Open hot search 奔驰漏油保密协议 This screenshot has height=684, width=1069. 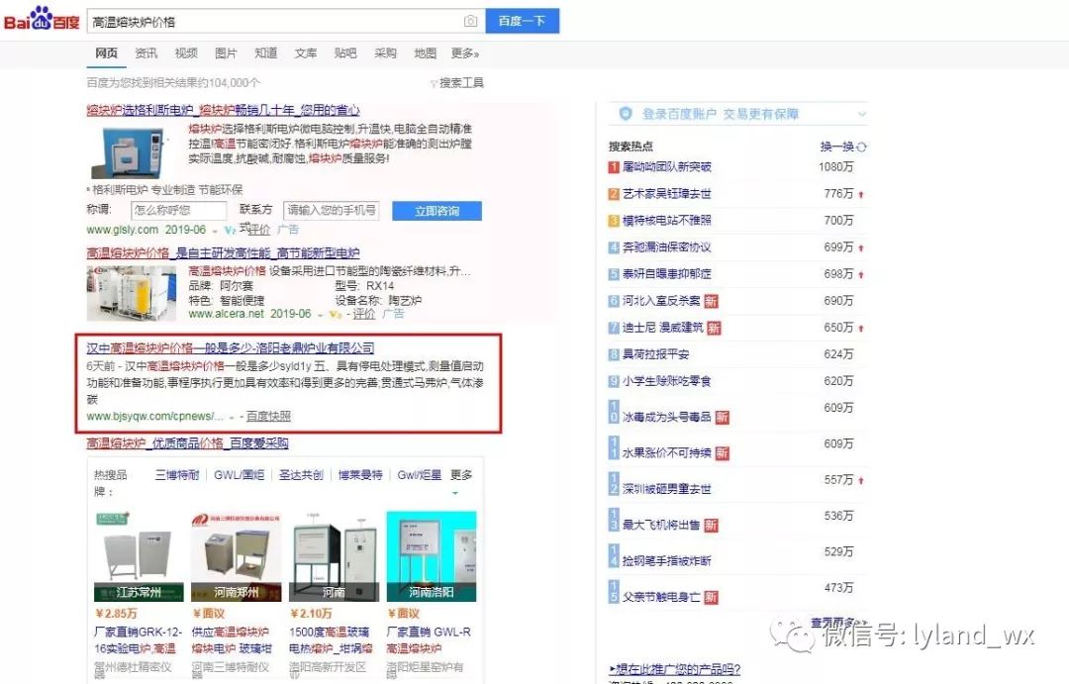(x=667, y=246)
